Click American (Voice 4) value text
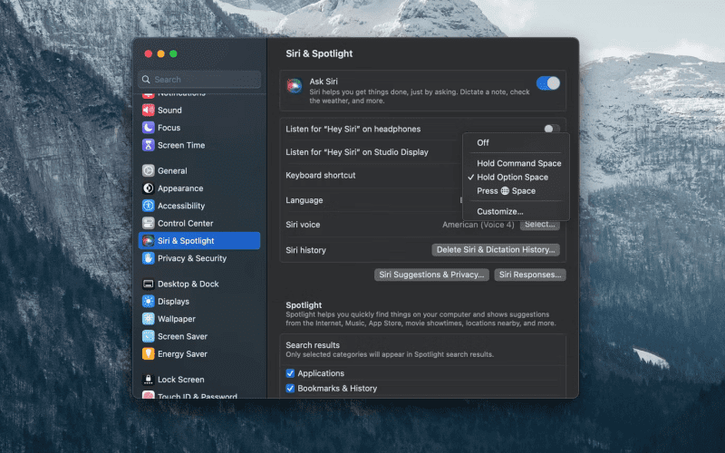This screenshot has width=725, height=453. pos(478,225)
